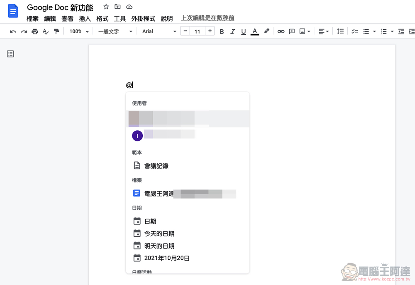Screen dimensions: 415x285
Task: Open the 查看 menu
Action: (x=68, y=19)
